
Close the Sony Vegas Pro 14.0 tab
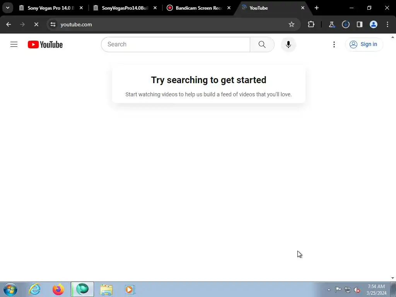pyautogui.click(x=81, y=8)
